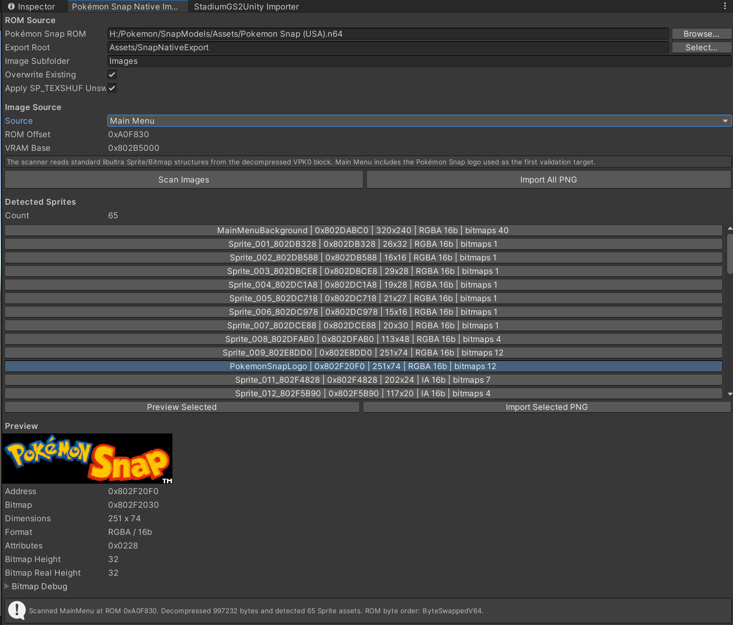Screen dimensions: 733x625
Task: Select the Sprite_012_802F5B90 row
Action: tap(363, 394)
